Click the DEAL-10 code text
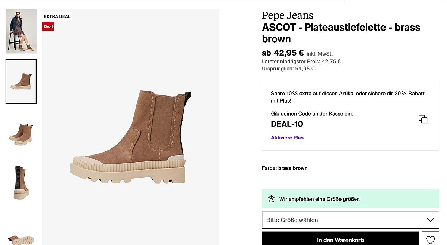The image size is (447, 245). [287, 124]
